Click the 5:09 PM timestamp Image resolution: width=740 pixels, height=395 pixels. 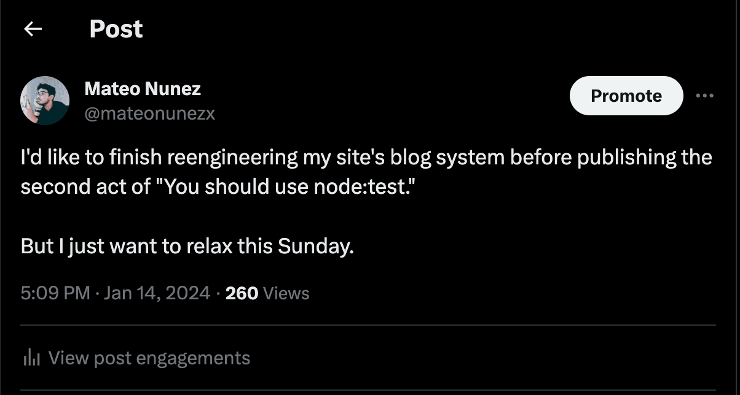(x=55, y=293)
